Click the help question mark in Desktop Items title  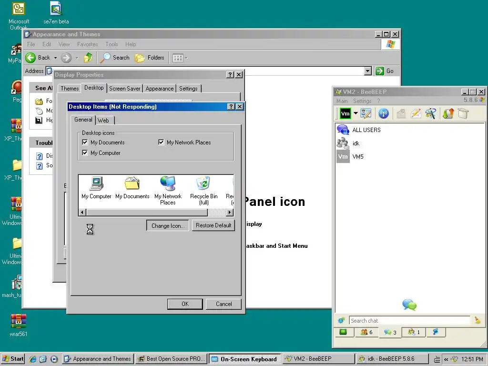[231, 106]
